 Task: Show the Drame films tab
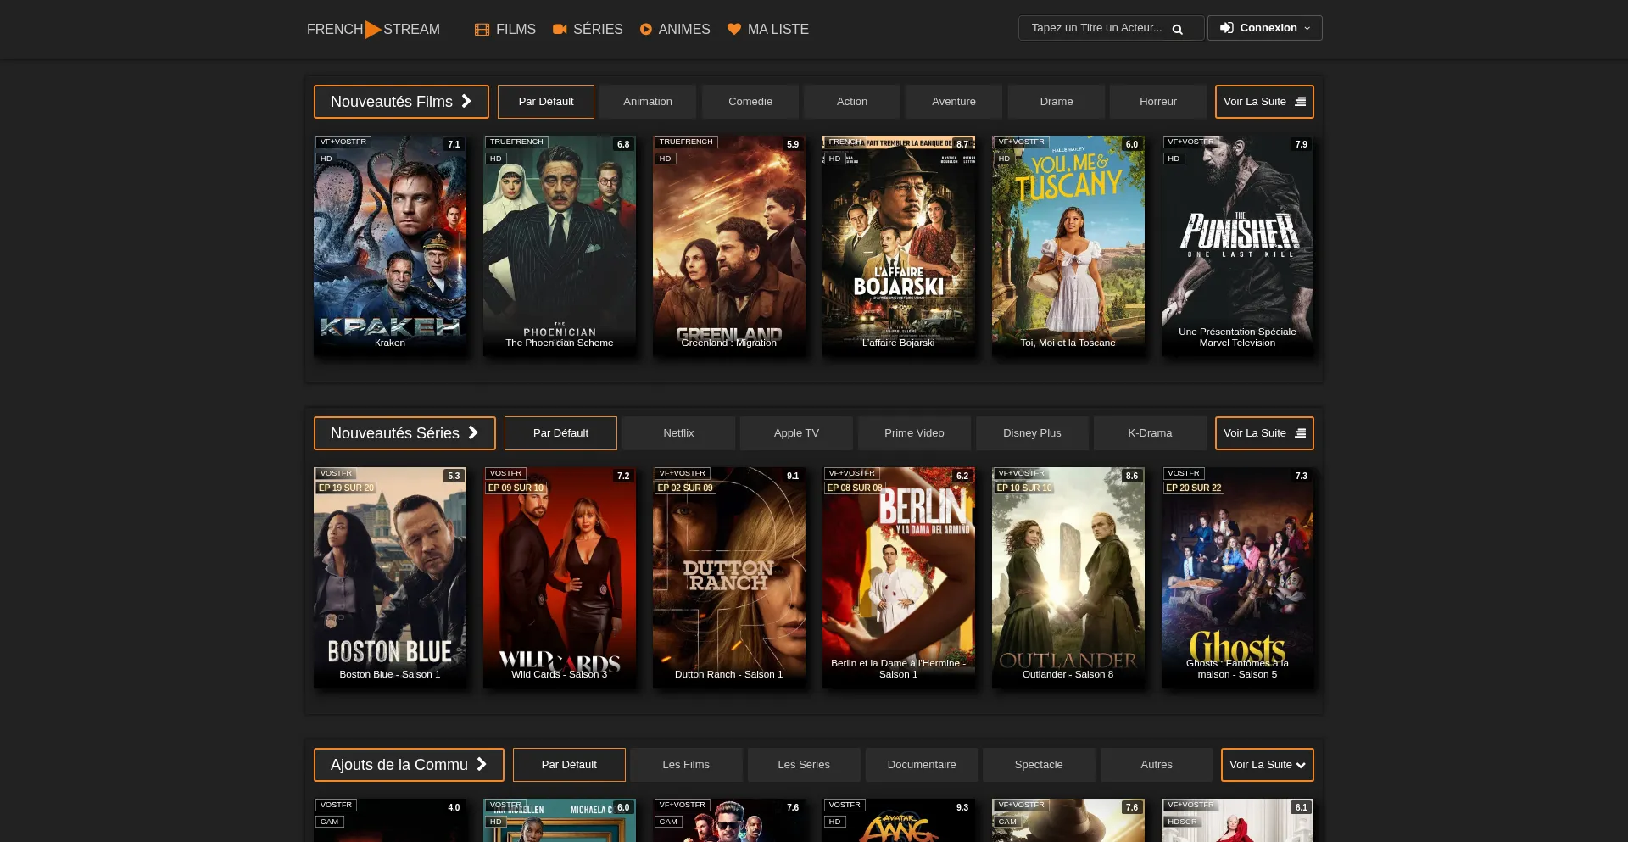[1057, 102]
